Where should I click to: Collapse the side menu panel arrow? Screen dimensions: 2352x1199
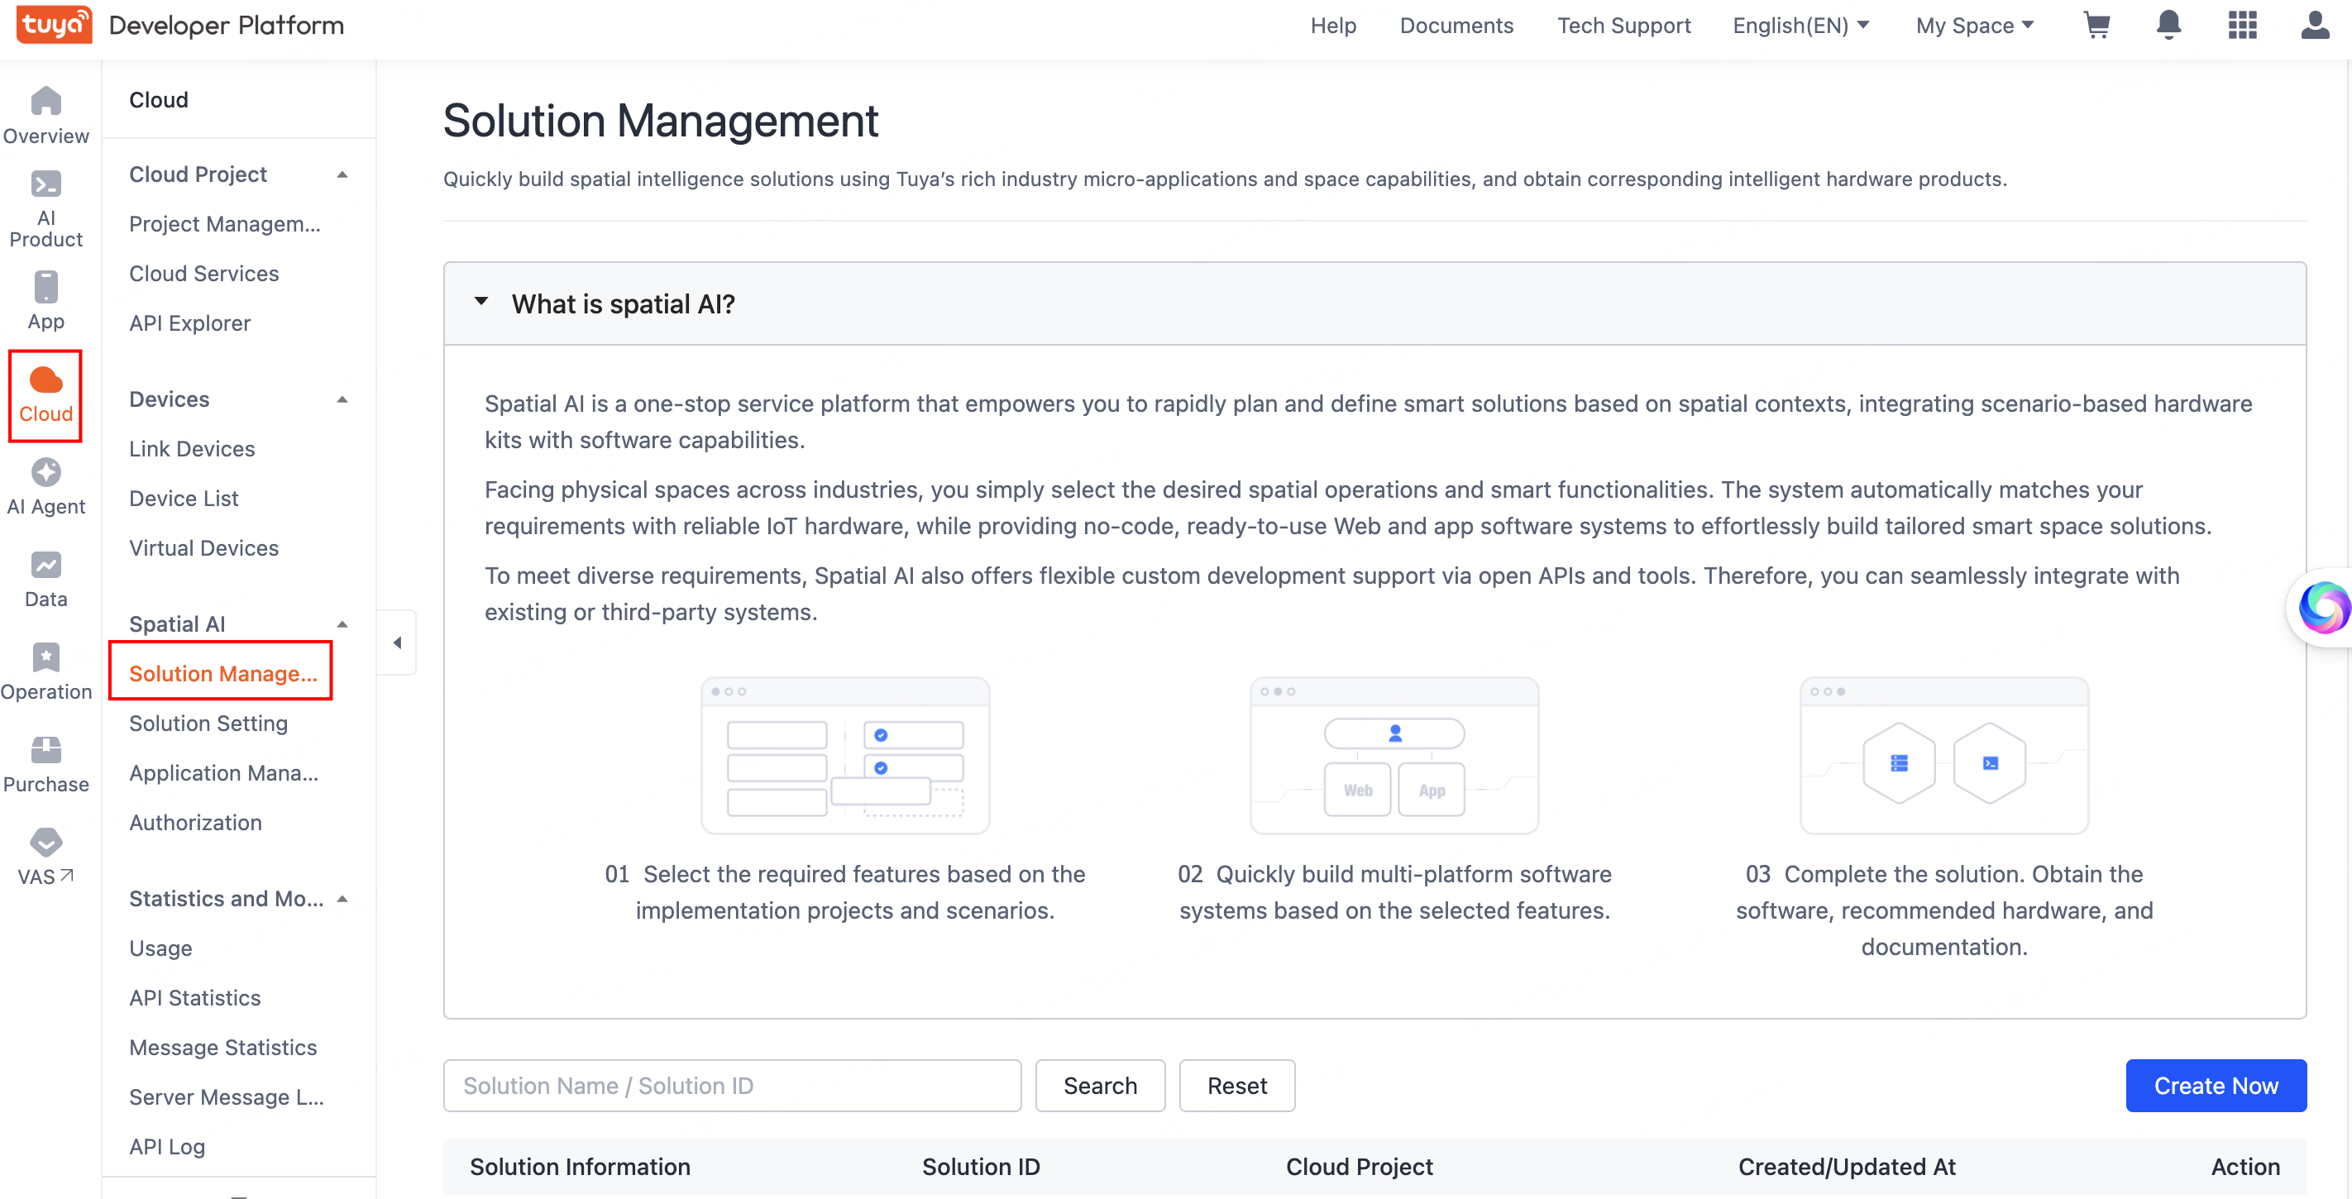coord(397,642)
